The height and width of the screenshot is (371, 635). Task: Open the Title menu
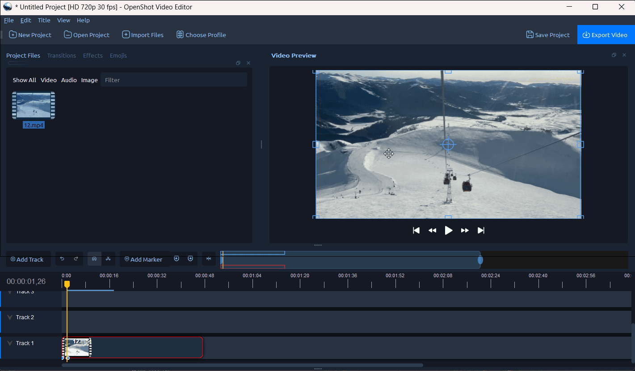[x=44, y=20]
